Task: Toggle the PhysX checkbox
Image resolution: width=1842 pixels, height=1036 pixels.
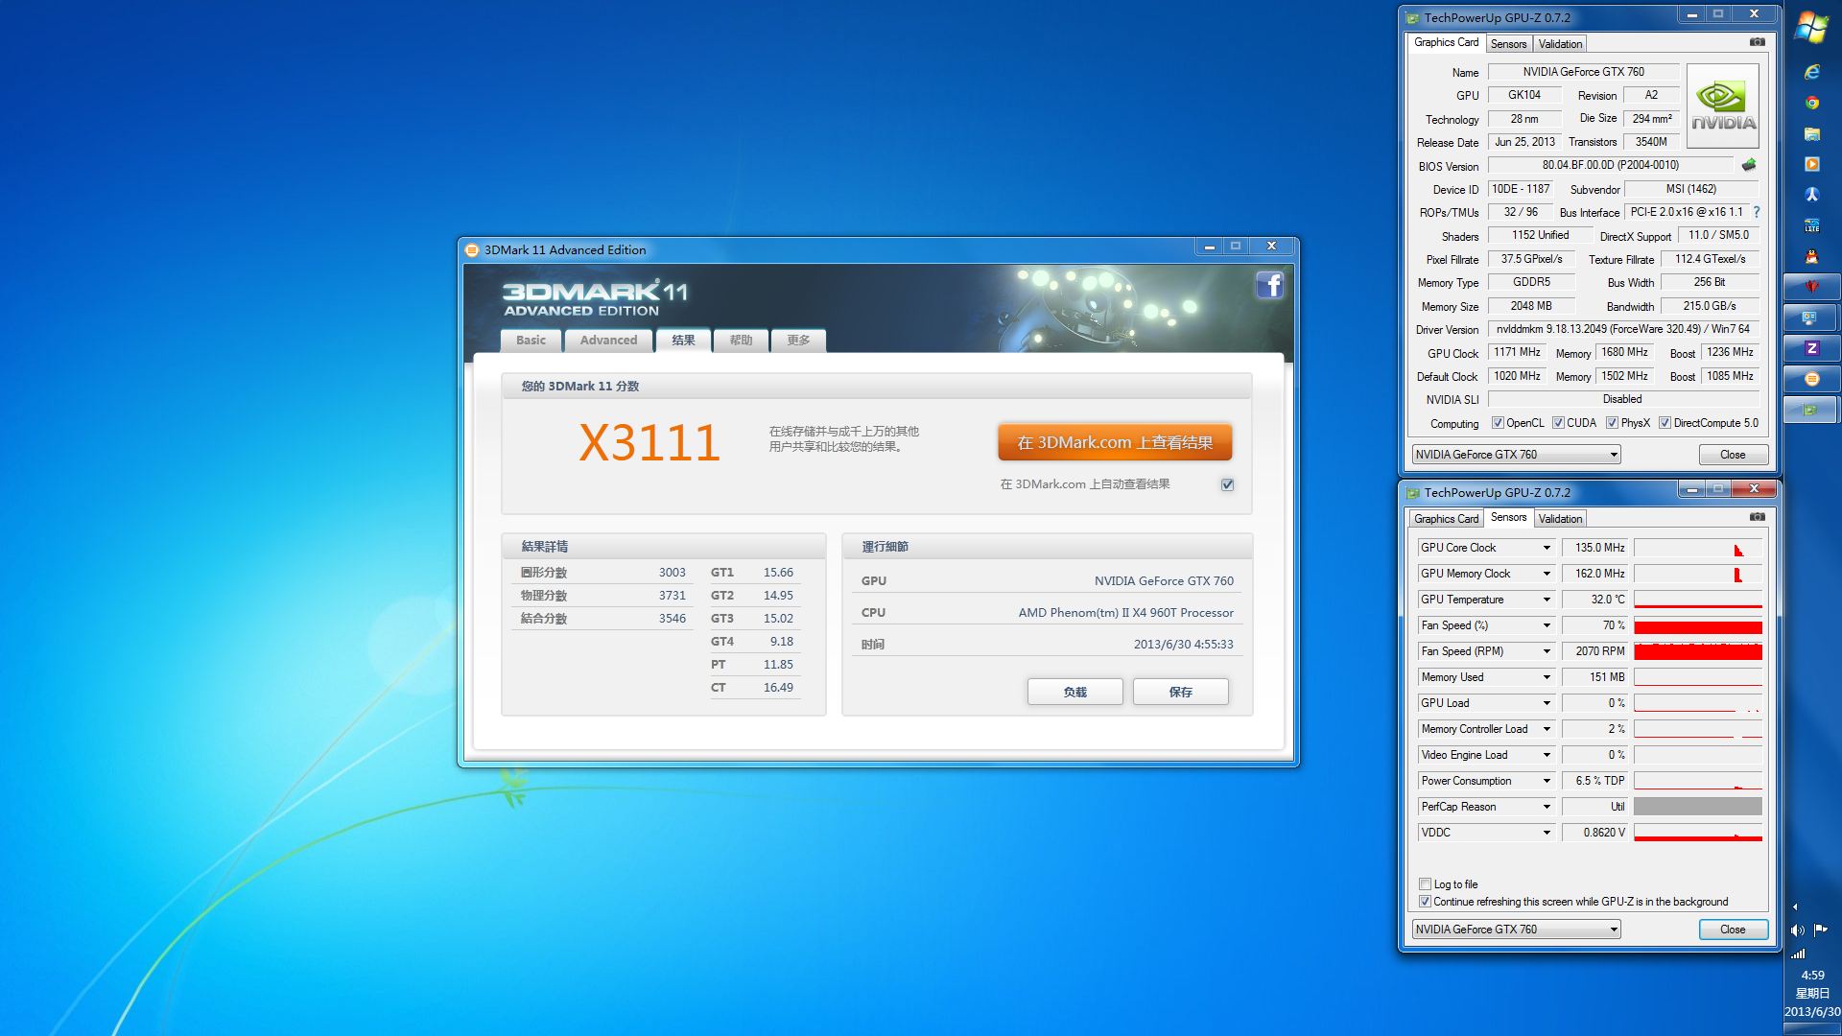Action: point(1612,423)
